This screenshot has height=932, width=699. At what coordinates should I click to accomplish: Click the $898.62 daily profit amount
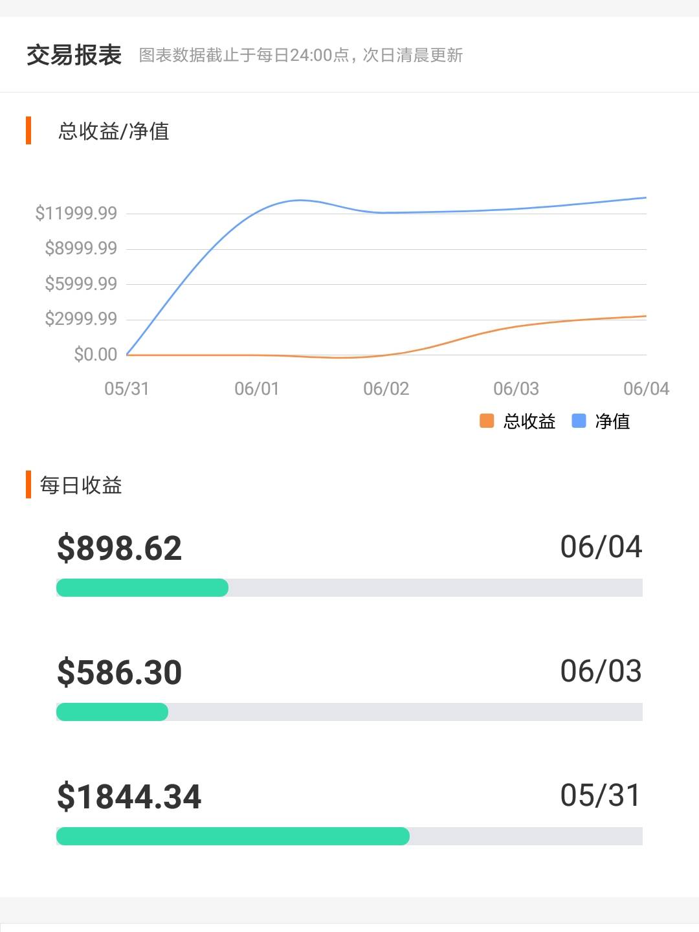click(x=120, y=548)
